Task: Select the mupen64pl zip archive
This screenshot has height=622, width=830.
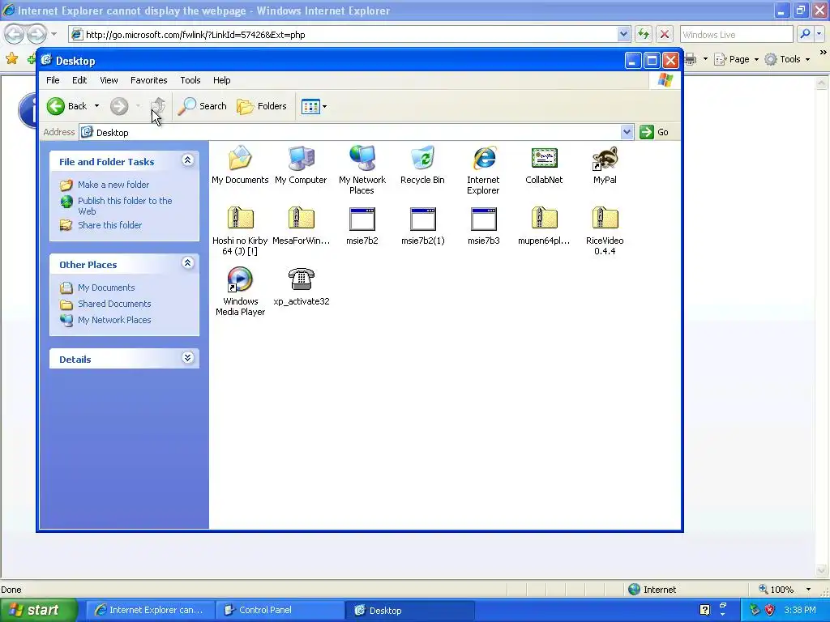Action: click(544, 226)
